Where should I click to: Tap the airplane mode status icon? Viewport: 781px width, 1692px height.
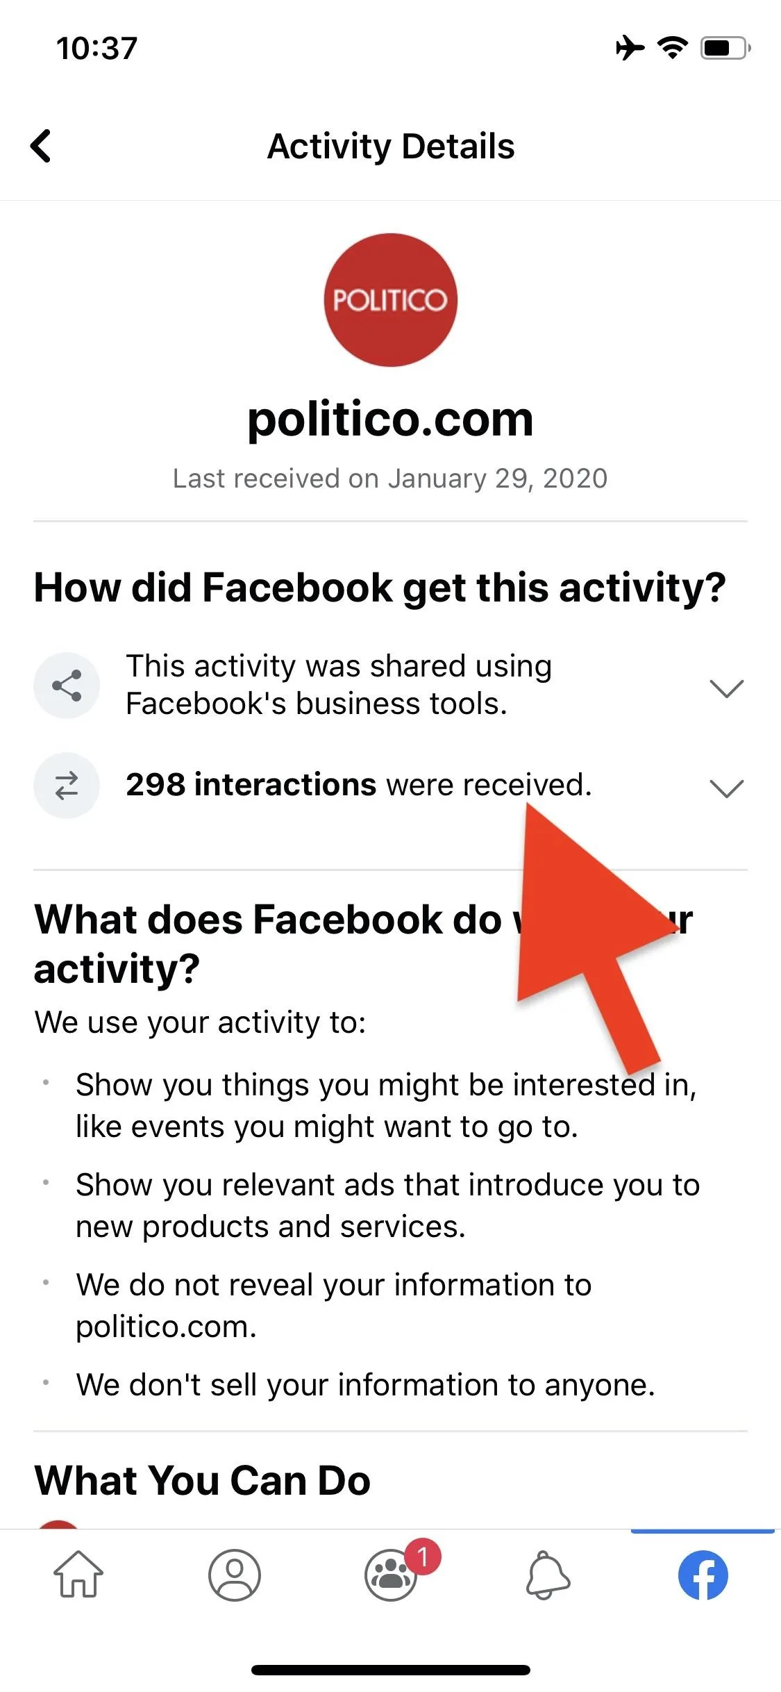[x=630, y=48]
